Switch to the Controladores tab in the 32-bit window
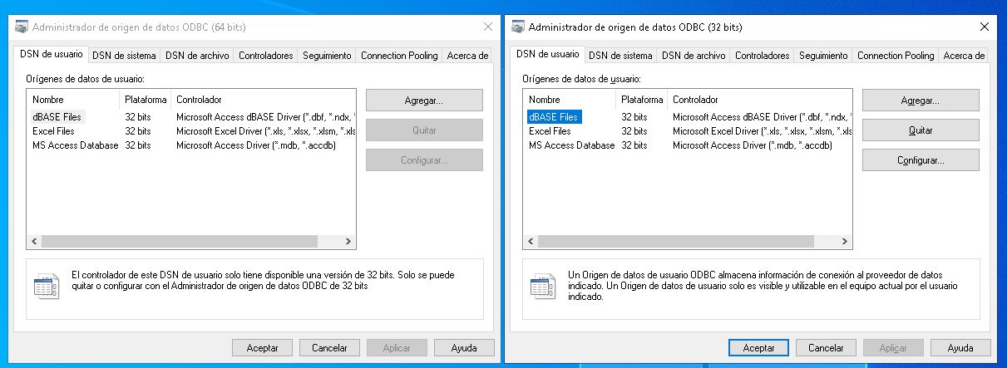Image resolution: width=1007 pixels, height=368 pixels. tap(762, 56)
